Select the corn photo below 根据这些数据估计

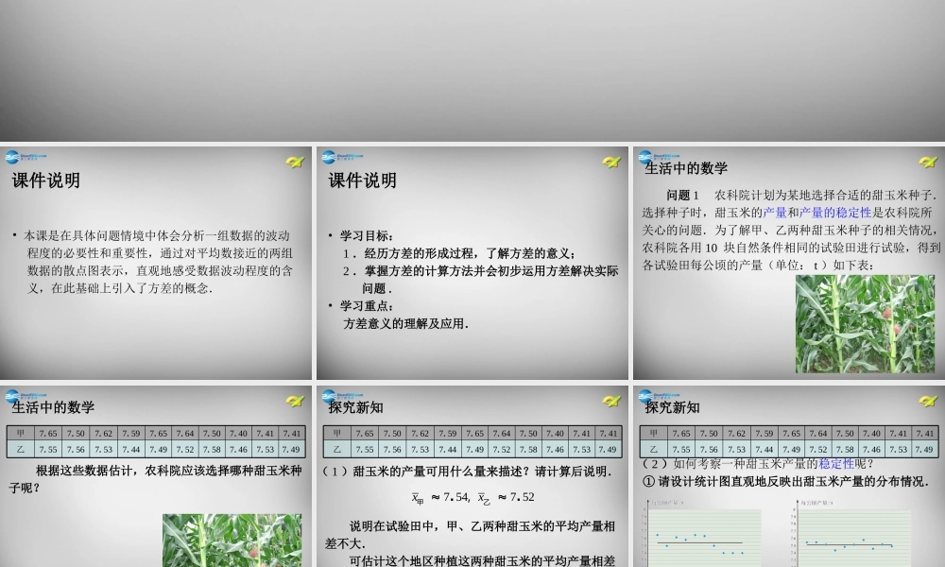point(232,541)
